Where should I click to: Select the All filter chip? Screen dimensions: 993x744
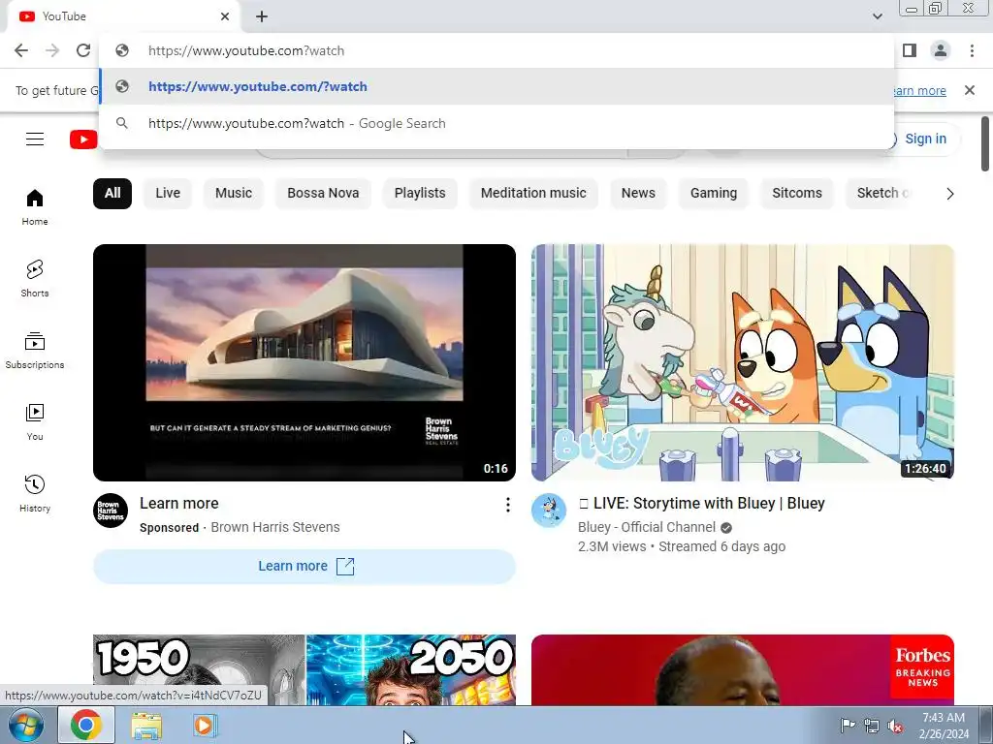coord(112,193)
